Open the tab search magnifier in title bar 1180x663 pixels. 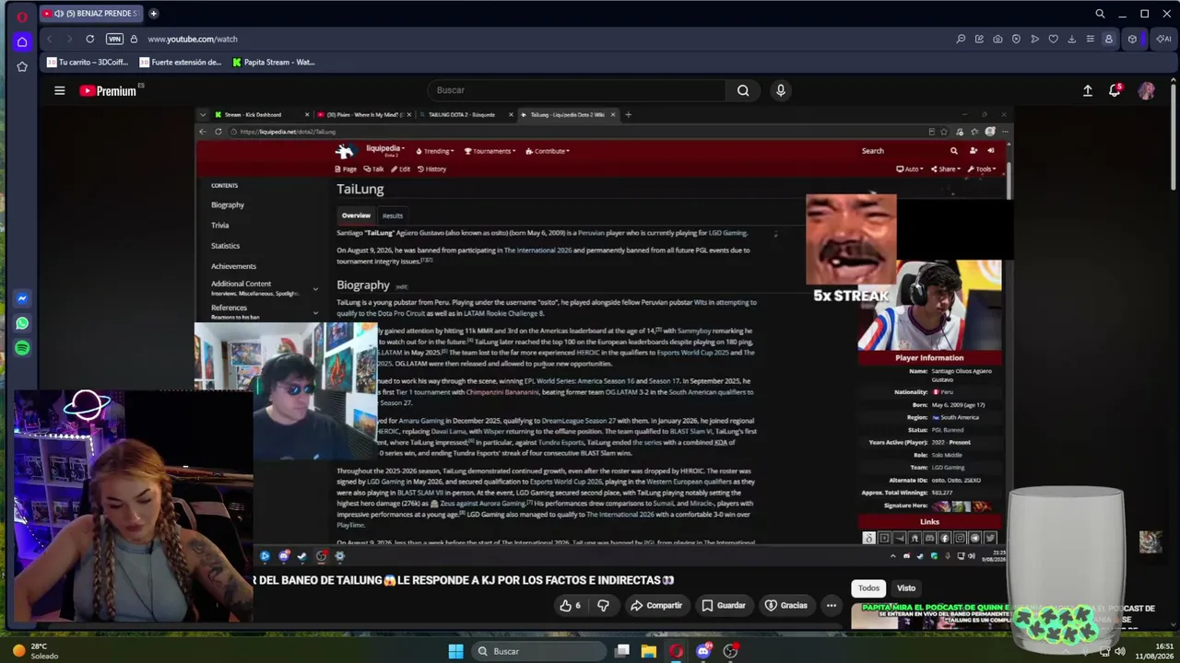click(1100, 14)
